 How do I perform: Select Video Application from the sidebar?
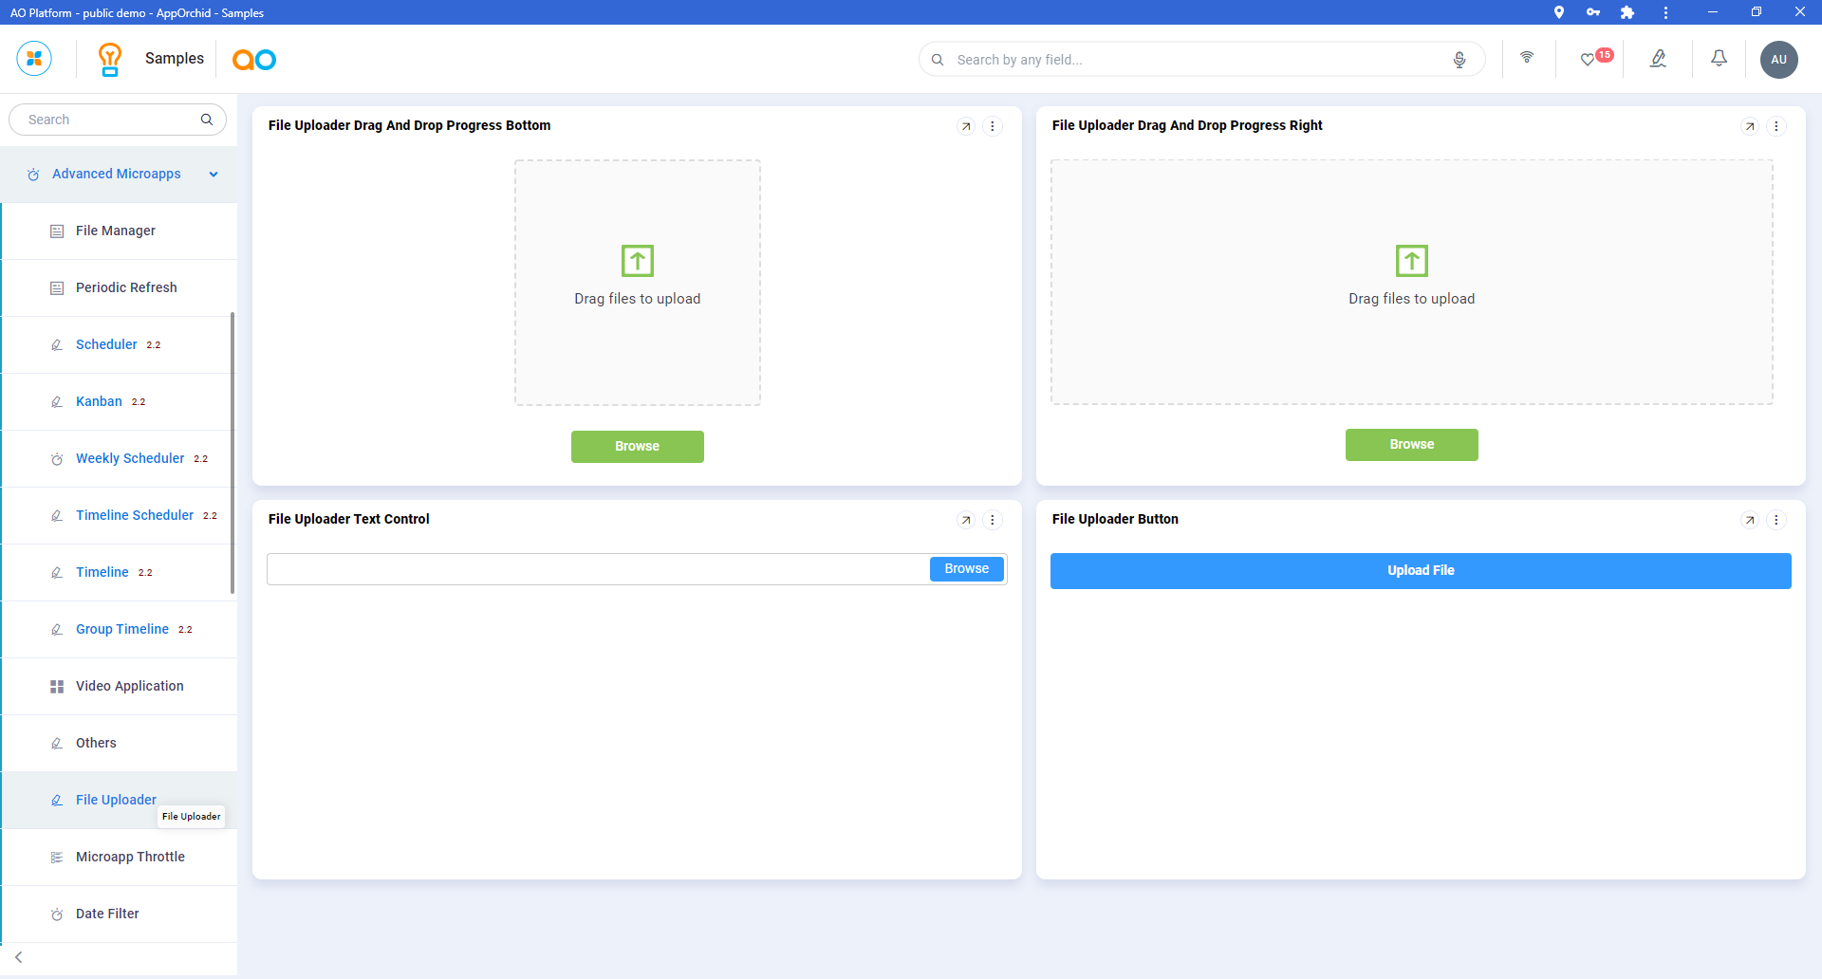[x=130, y=686]
